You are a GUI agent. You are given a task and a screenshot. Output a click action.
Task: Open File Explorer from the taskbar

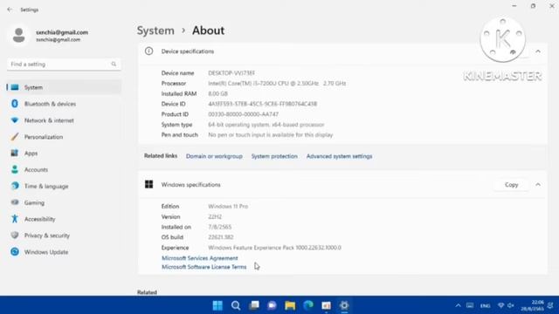(x=290, y=305)
